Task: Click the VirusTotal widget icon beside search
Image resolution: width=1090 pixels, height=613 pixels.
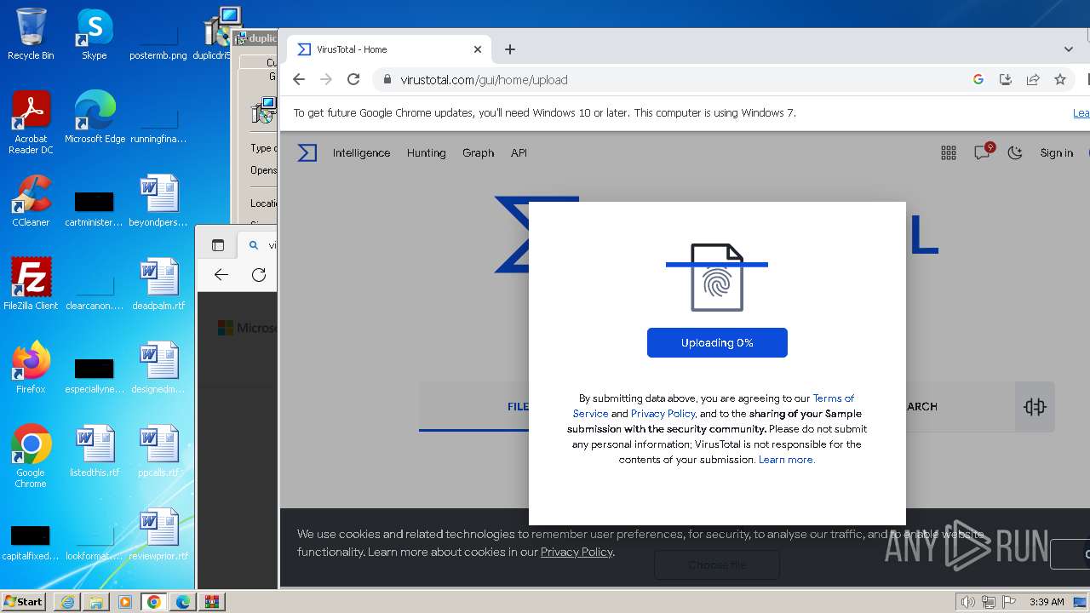Action: click(1035, 407)
